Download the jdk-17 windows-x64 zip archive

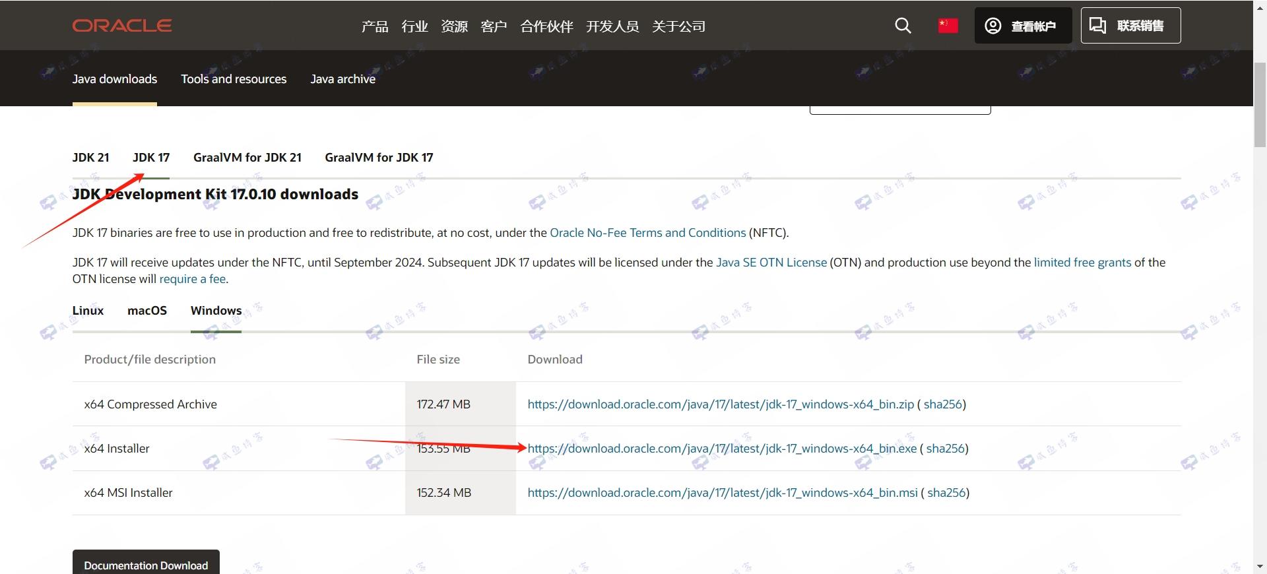pos(721,404)
